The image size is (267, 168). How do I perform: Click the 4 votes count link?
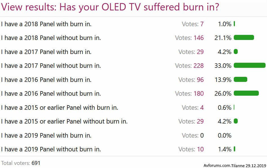[202, 108]
